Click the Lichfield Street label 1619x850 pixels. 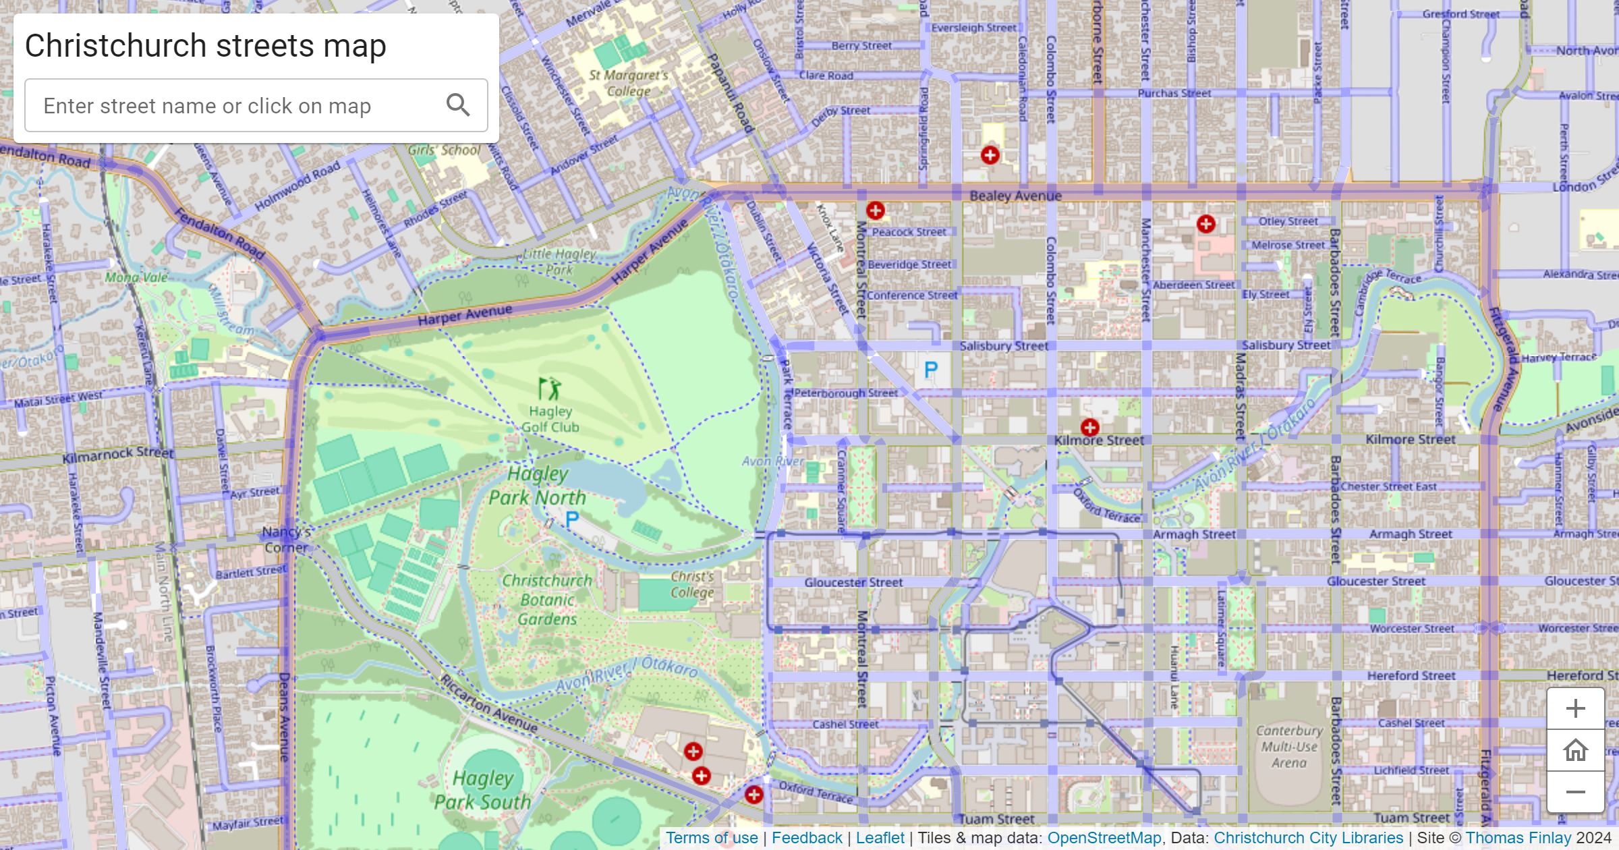(1411, 770)
